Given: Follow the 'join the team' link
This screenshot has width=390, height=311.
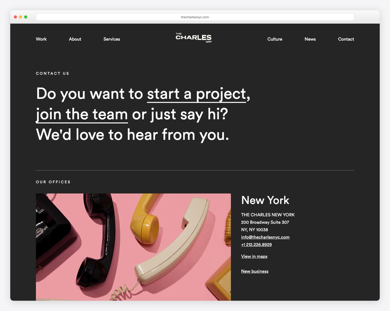Looking at the screenshot, I should click(82, 115).
